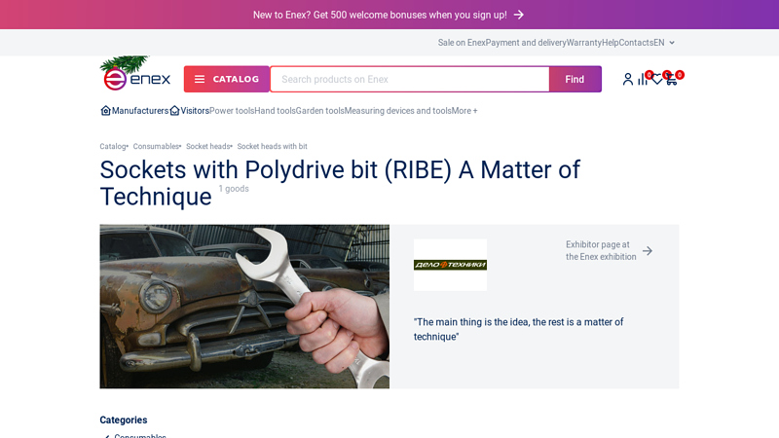Click the Enex logo
This screenshot has height=438, width=779.
[135, 74]
